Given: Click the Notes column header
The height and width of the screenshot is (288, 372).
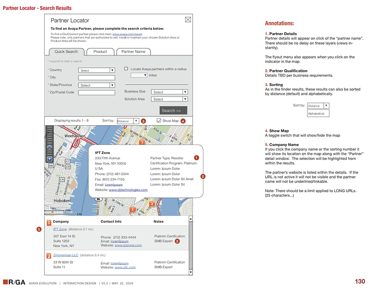Looking at the screenshot, I should click(159, 222).
